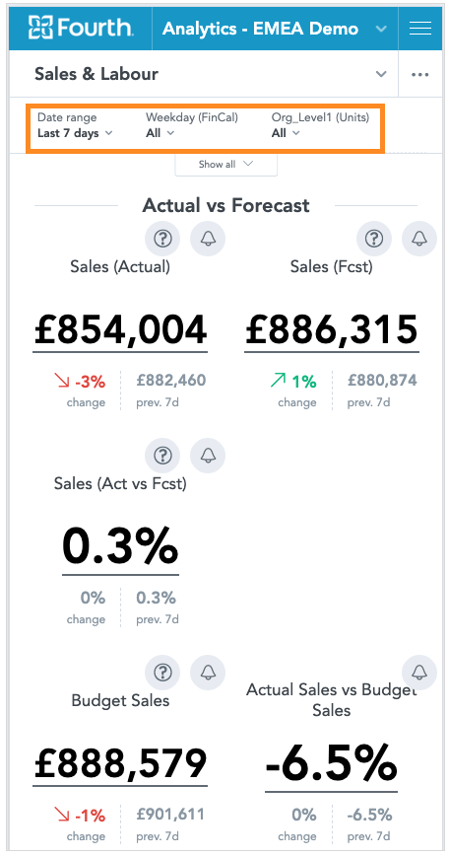Open the Date range Last 7 days filter
Viewport: 449px width, 856px height.
pos(75,126)
